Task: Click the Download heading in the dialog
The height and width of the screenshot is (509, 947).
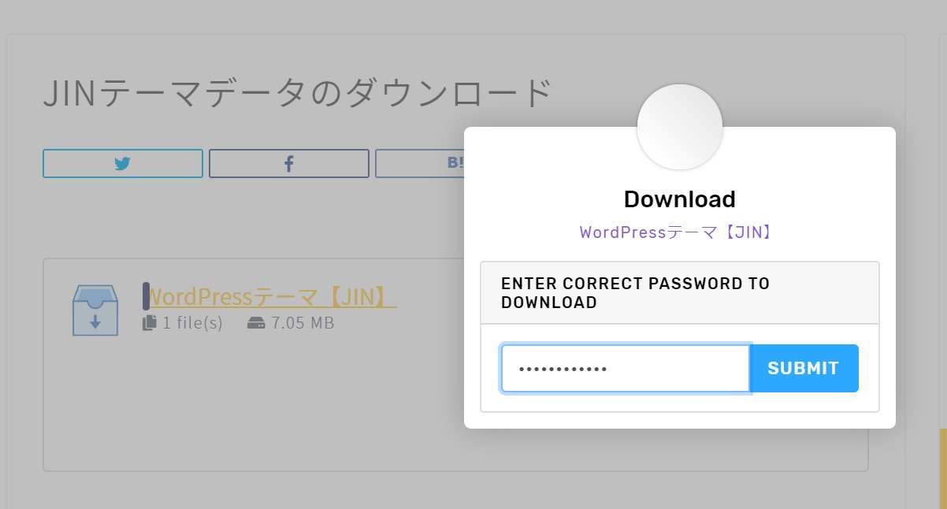Action: 680,199
